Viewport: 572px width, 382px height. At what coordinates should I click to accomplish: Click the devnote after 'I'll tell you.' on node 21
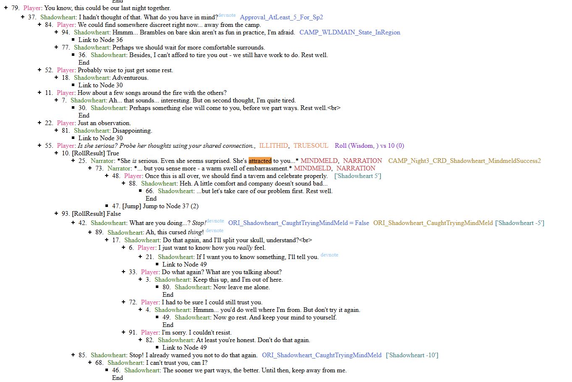tap(329, 255)
